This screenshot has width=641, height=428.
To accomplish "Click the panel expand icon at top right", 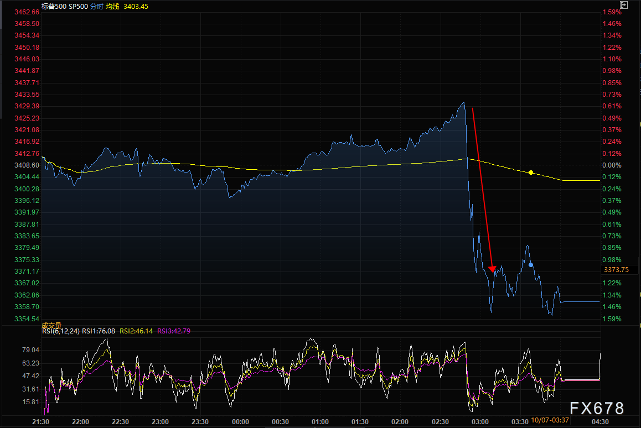I will pos(624,6).
